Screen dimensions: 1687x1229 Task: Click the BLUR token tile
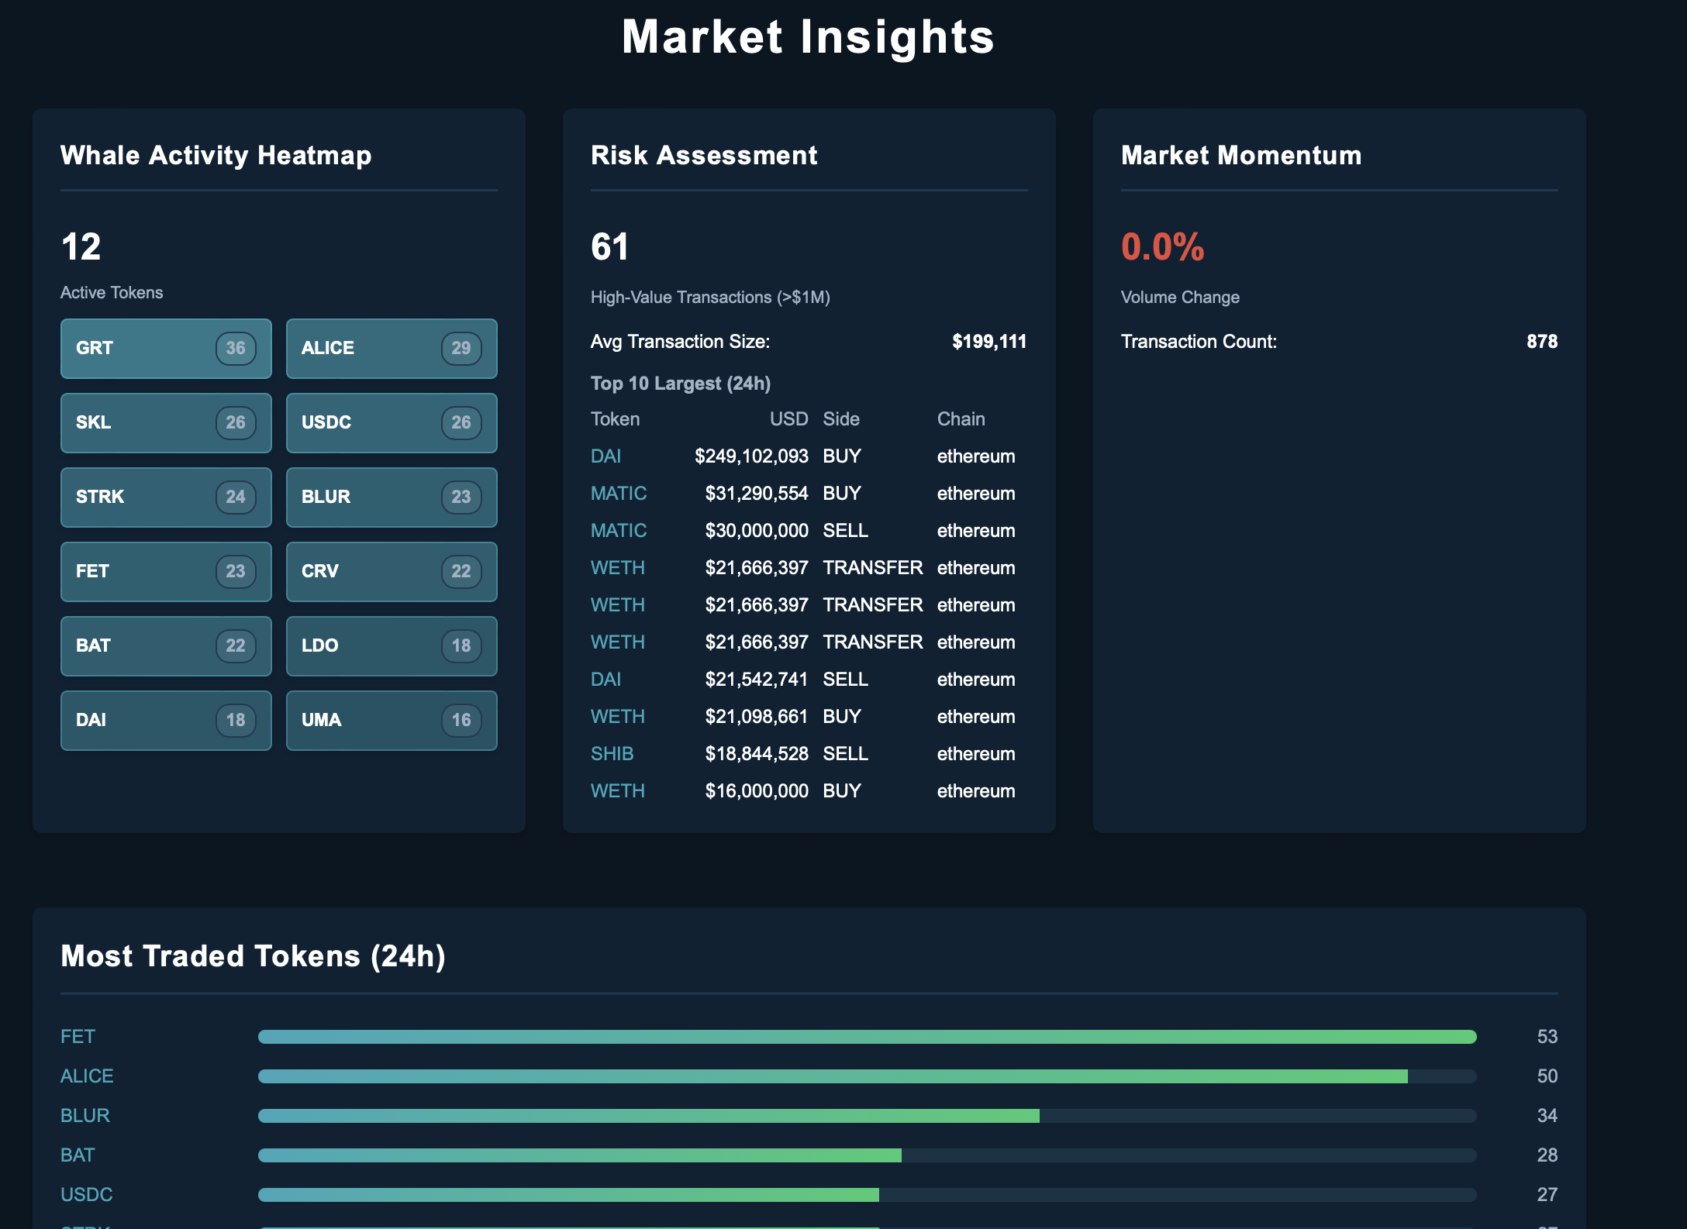(392, 497)
